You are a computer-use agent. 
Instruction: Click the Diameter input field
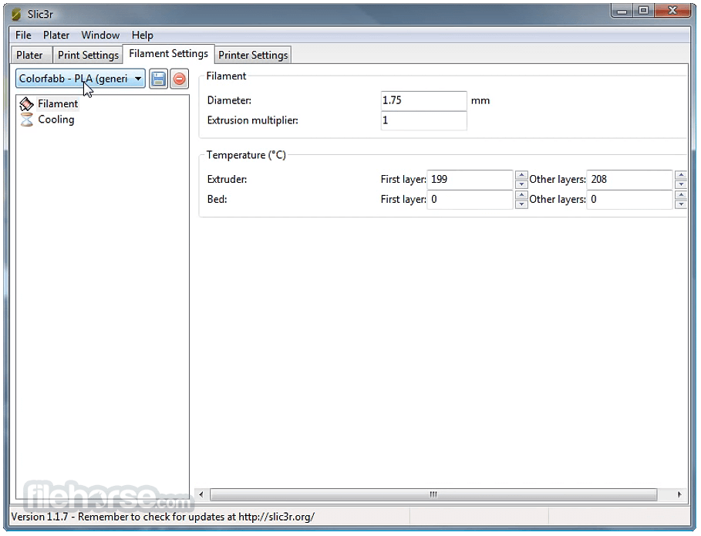(x=423, y=100)
